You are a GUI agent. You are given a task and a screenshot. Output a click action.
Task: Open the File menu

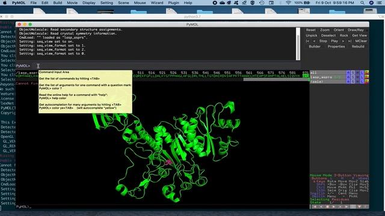34,2
